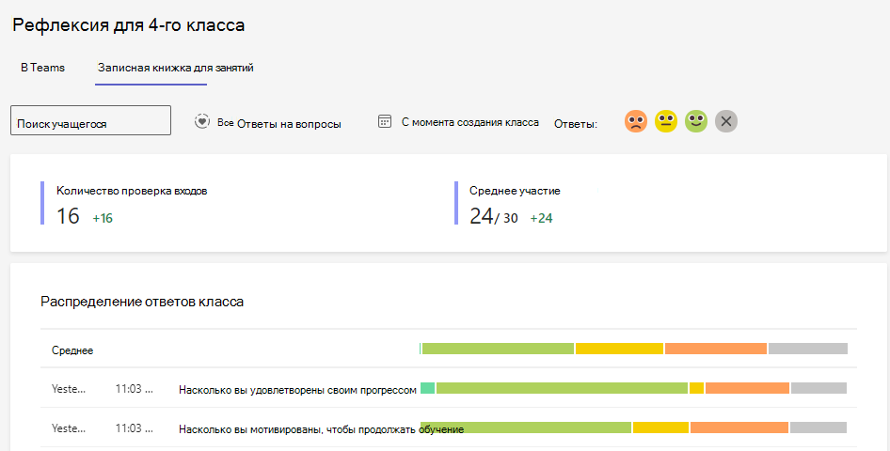Click the green segment in the прогрессом bar
The height and width of the screenshot is (451, 890).
click(x=562, y=387)
